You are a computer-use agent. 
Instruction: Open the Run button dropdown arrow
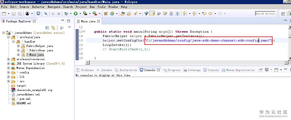pyautogui.click(x=80, y=13)
